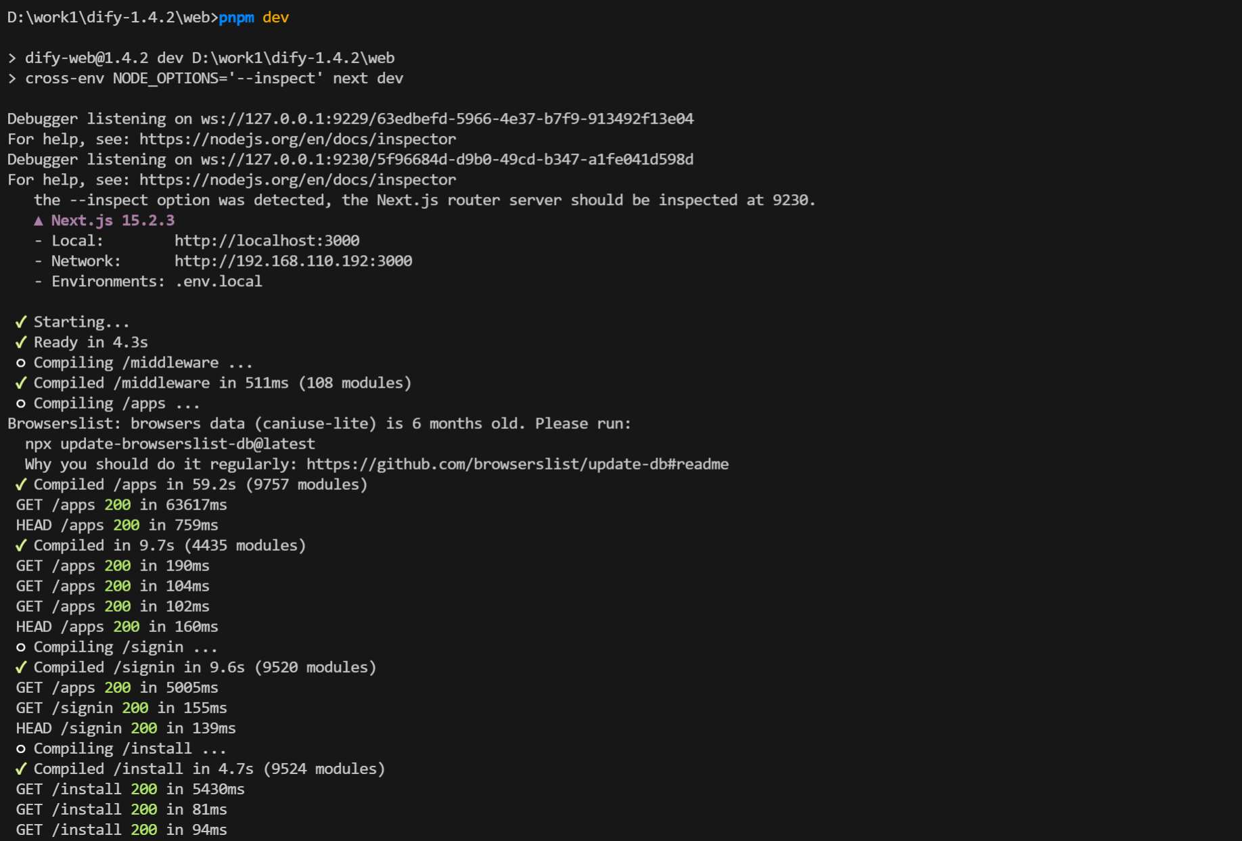The image size is (1242, 841).
Task: Click the 'HEAD /apps 200 in 759ms' line
Action: 117,525
